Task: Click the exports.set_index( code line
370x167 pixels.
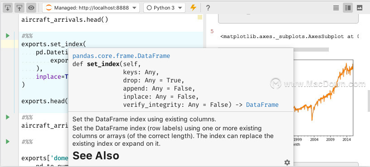Action: click(x=54, y=44)
